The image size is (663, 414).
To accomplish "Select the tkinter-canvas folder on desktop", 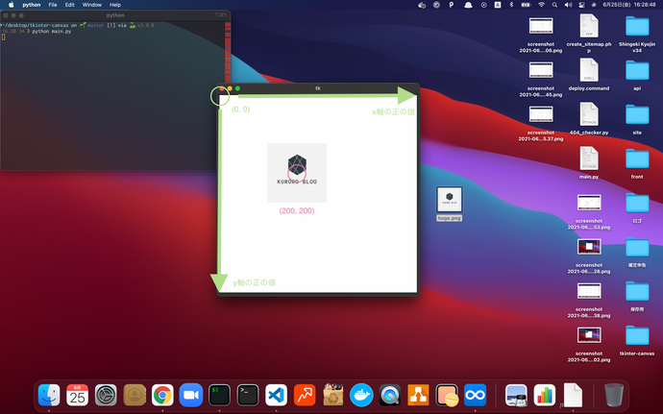I will click(637, 340).
